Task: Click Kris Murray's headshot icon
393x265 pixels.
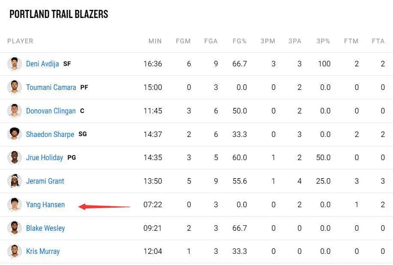Action: [15, 251]
